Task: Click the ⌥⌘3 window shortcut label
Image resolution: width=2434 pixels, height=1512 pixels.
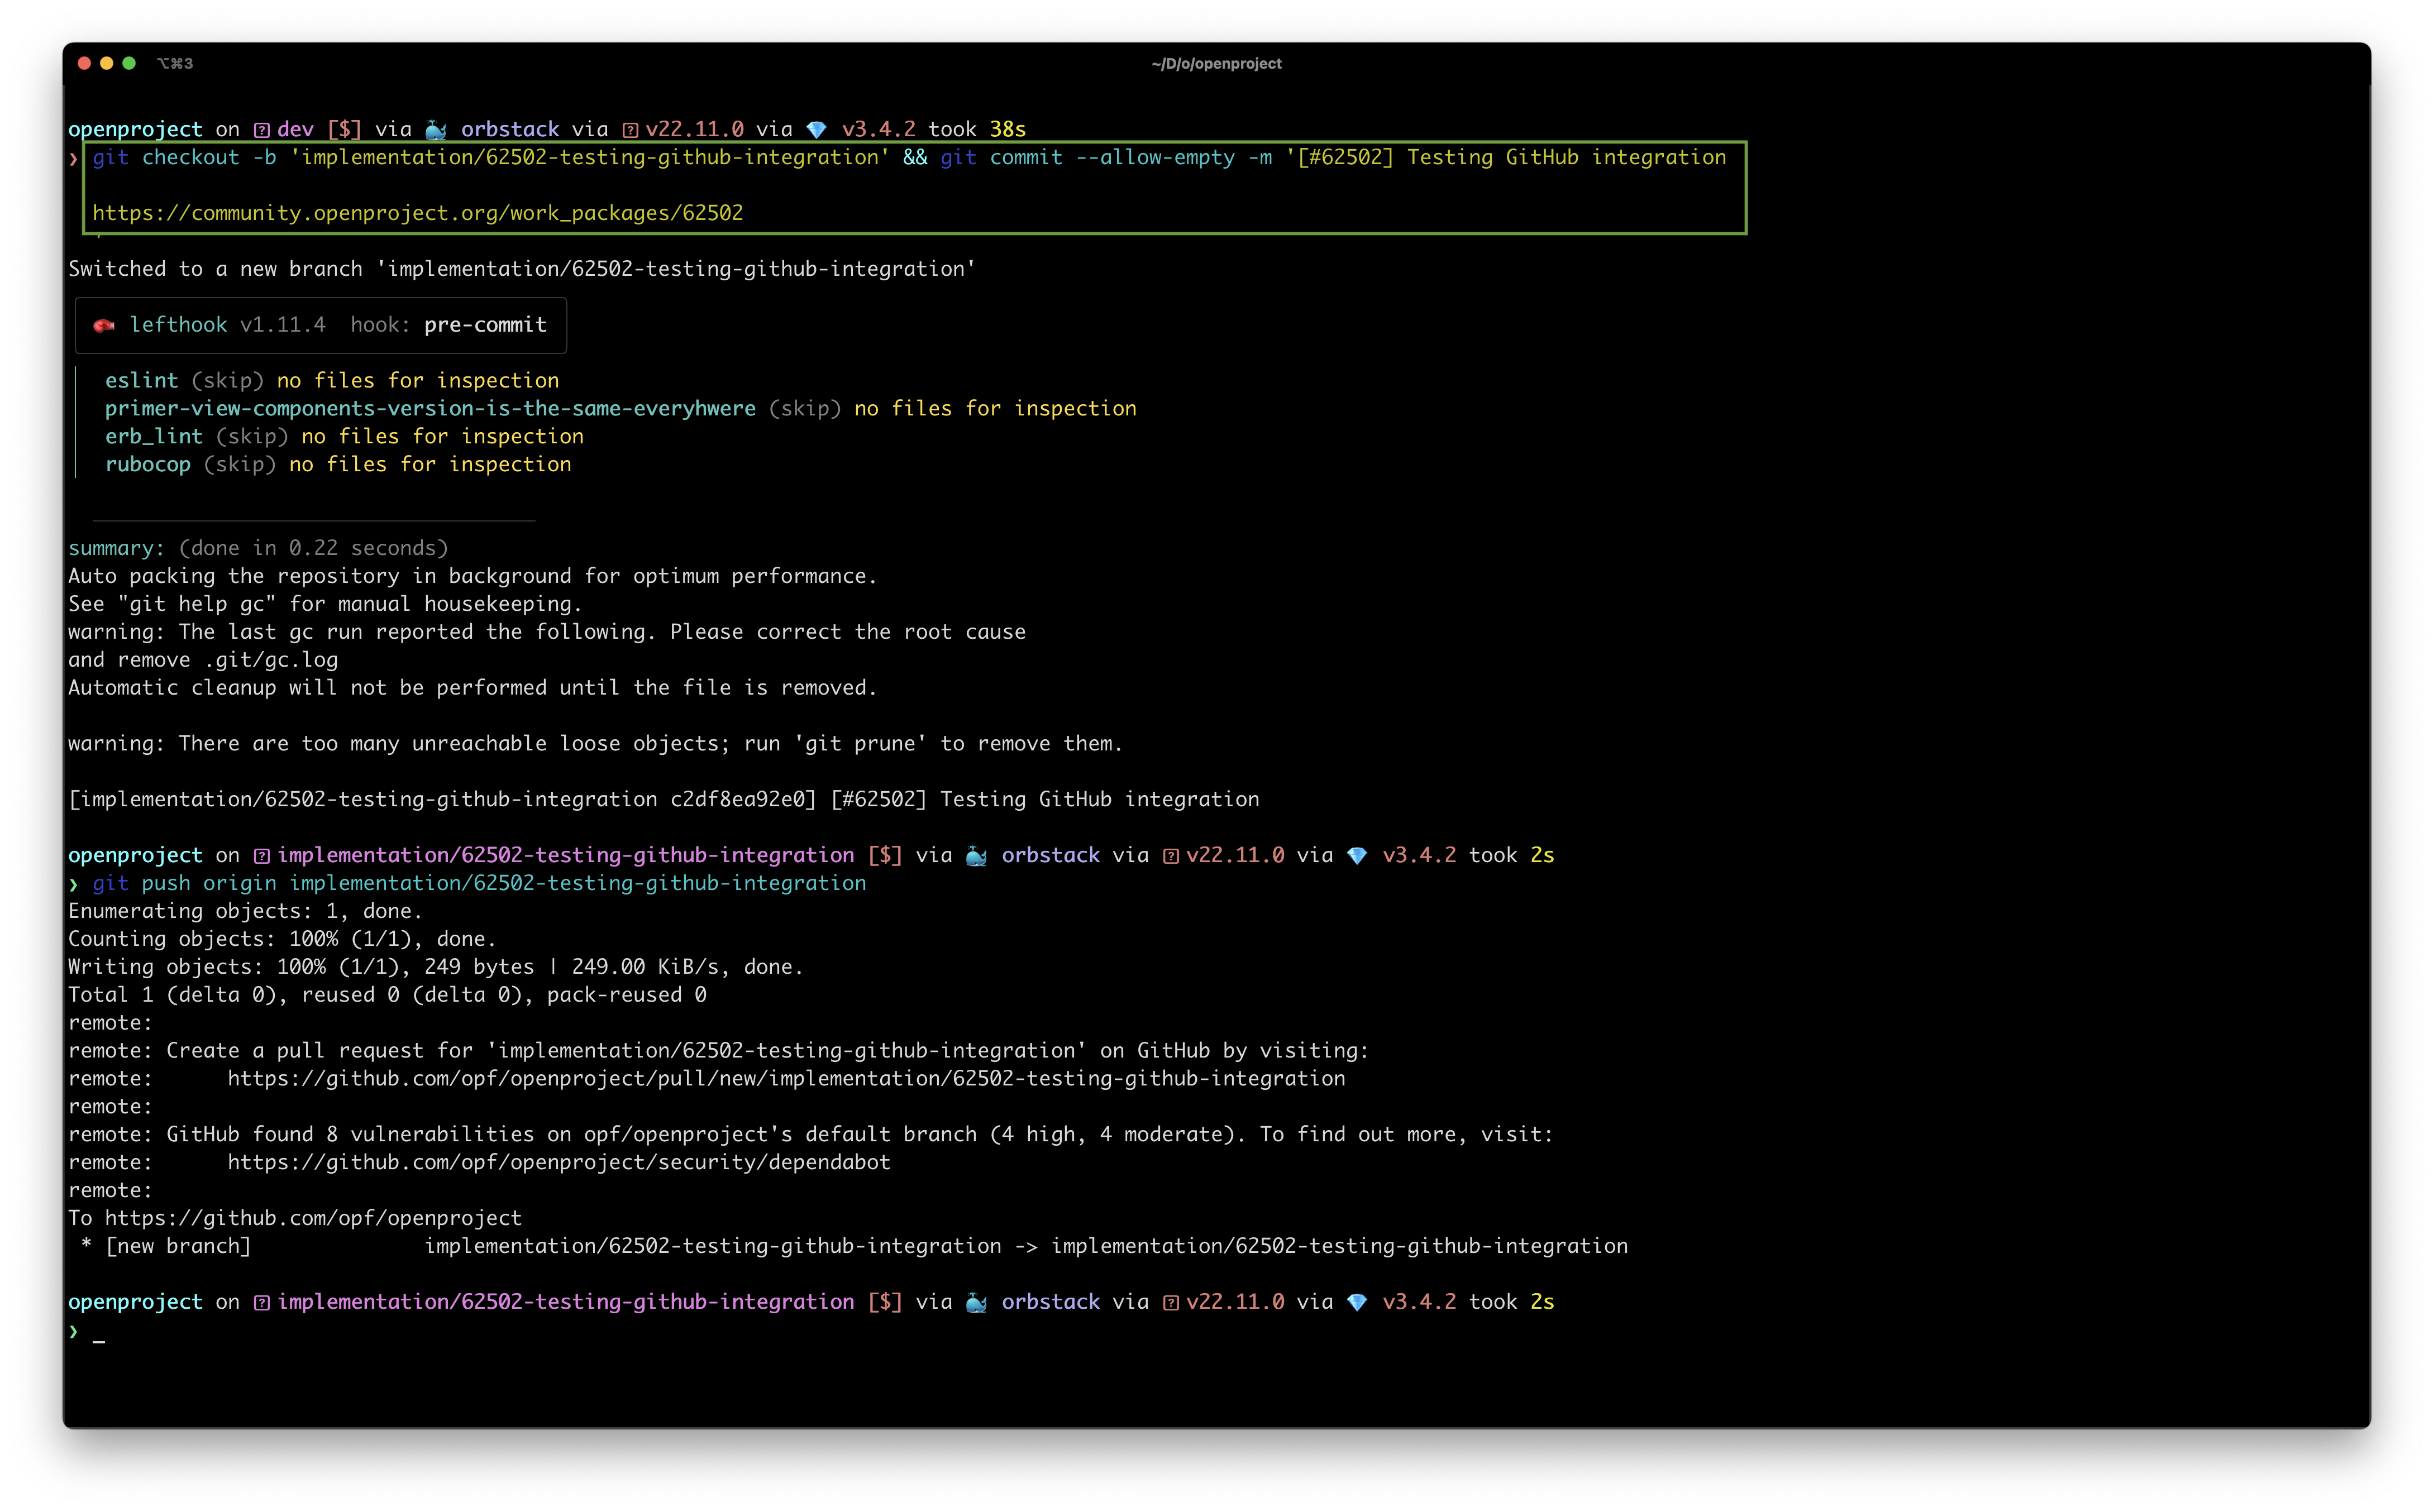Action: [x=175, y=63]
